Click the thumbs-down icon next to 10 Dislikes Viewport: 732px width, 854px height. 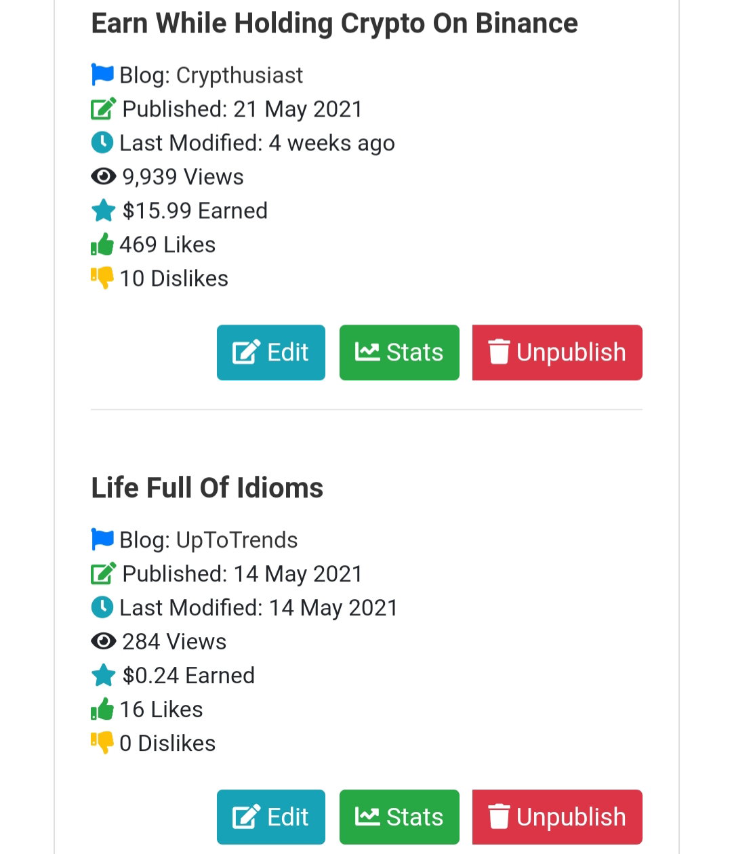(x=102, y=278)
